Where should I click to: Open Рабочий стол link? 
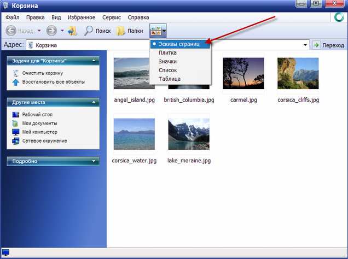pos(37,115)
